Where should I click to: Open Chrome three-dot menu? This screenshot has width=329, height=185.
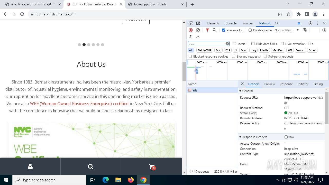pos(323,14)
